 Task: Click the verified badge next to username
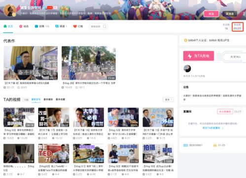coord(44,7)
